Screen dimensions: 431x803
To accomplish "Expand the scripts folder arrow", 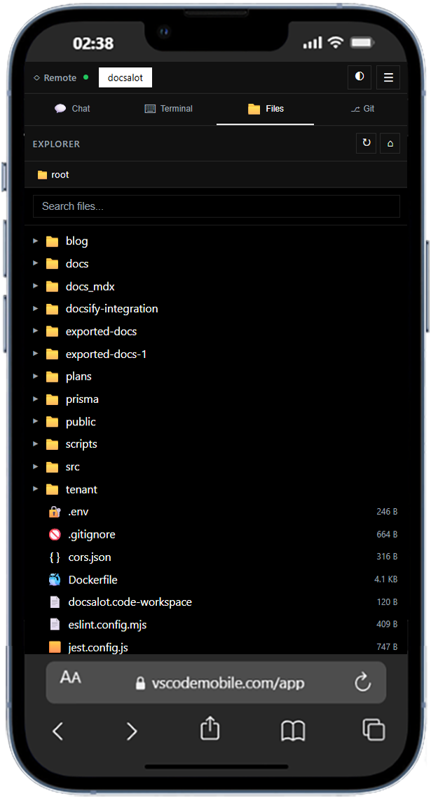I will tap(35, 444).
